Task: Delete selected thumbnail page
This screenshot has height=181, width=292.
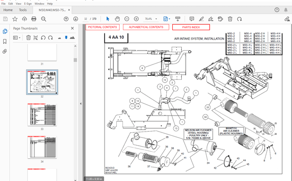Action: 28,38
